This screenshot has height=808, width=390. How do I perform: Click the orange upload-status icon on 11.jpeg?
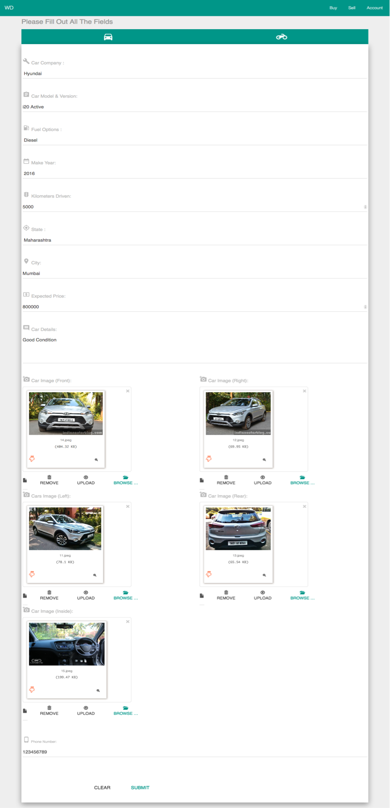(x=32, y=574)
